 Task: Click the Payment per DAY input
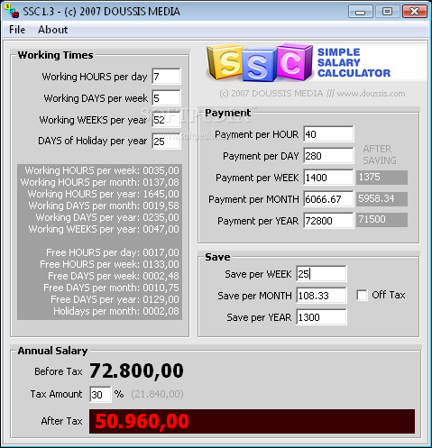[x=328, y=156]
